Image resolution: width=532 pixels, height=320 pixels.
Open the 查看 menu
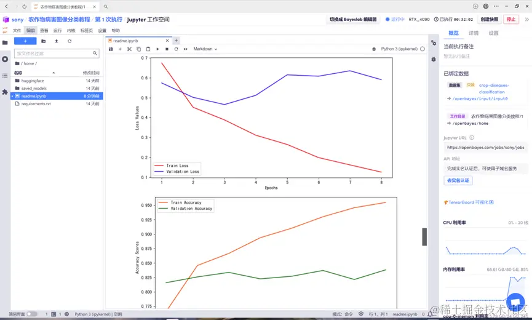pyautogui.click(x=44, y=31)
